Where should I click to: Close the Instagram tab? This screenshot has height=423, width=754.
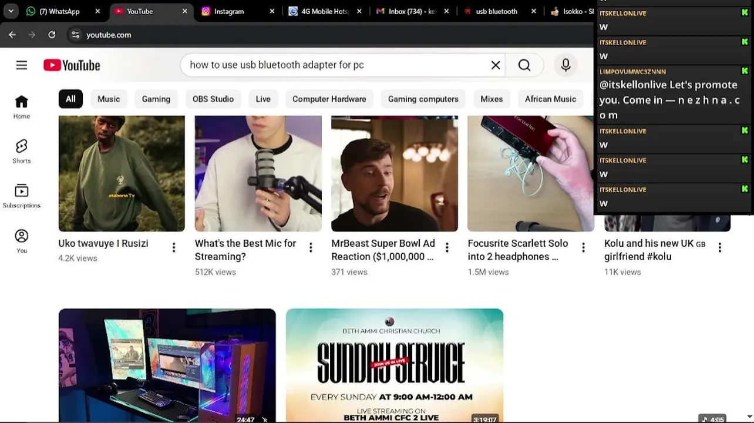coord(272,11)
